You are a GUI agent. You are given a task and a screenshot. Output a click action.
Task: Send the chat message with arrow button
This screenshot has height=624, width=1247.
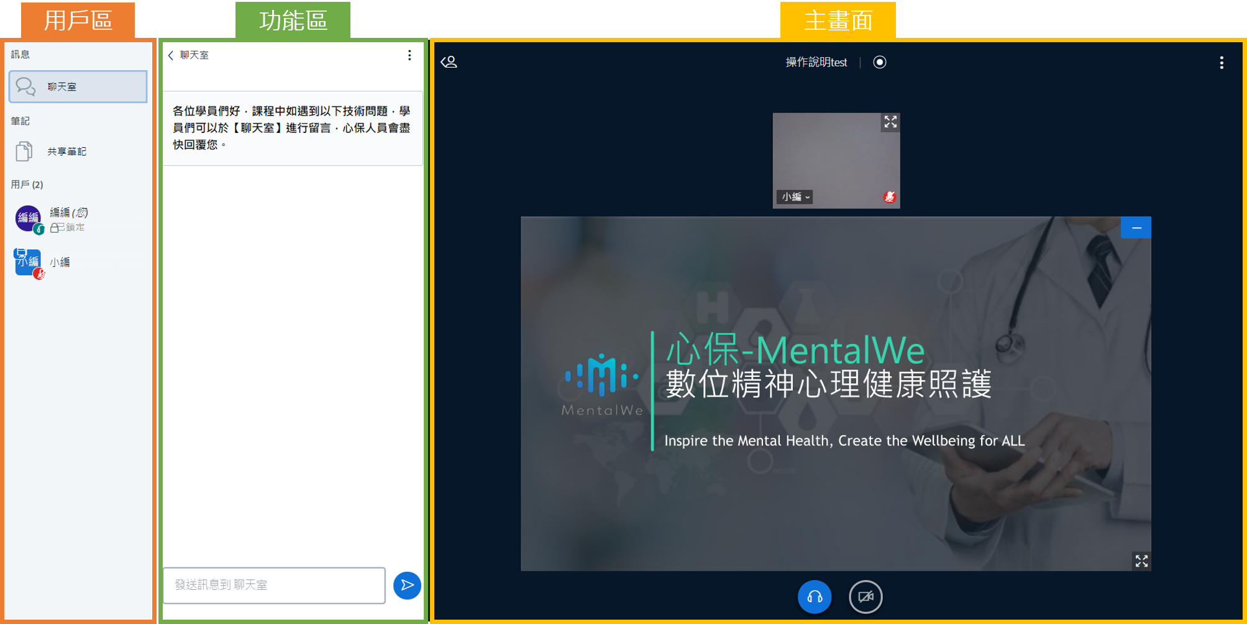(x=407, y=585)
